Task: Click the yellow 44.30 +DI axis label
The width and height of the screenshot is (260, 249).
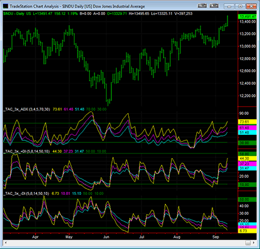Action: click(247, 158)
